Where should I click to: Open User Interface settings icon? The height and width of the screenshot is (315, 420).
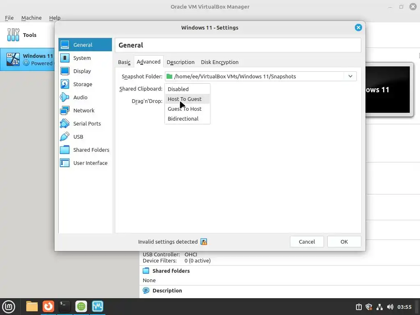[x=65, y=163]
